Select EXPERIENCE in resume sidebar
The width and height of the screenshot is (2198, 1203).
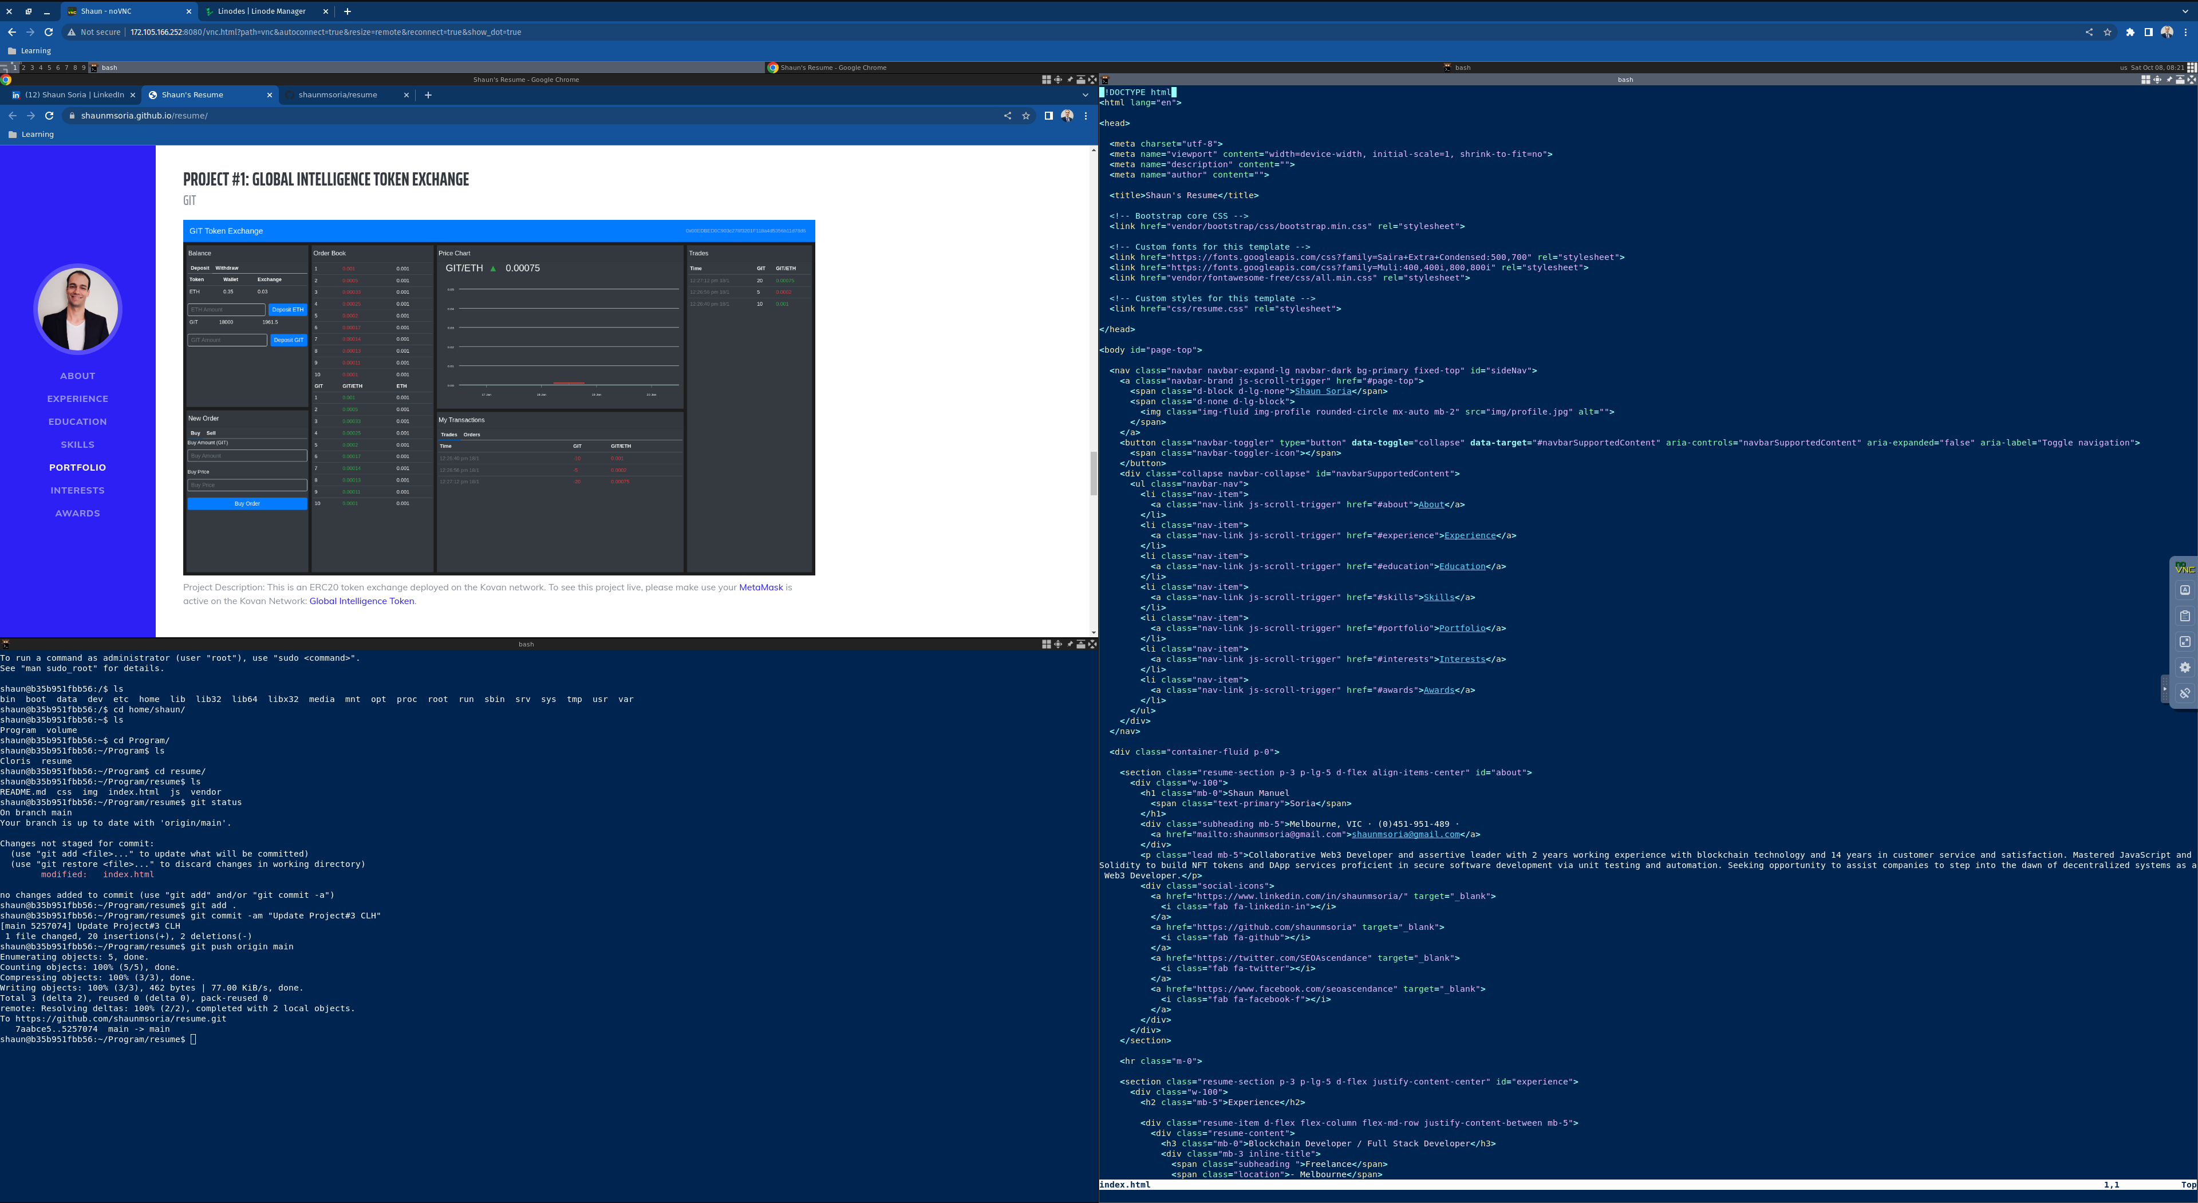pos(78,399)
